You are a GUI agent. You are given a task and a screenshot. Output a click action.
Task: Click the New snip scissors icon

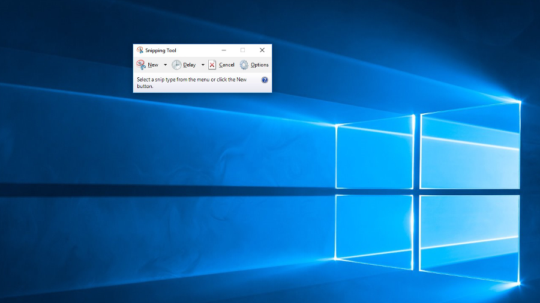click(141, 65)
